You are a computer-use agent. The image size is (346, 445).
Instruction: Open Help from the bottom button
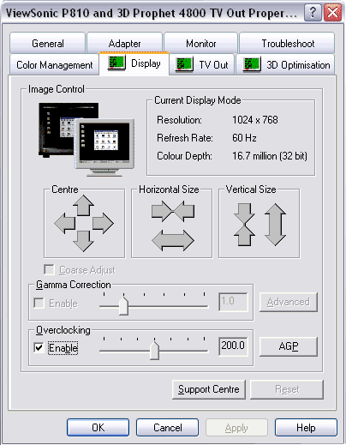pyautogui.click(x=306, y=428)
